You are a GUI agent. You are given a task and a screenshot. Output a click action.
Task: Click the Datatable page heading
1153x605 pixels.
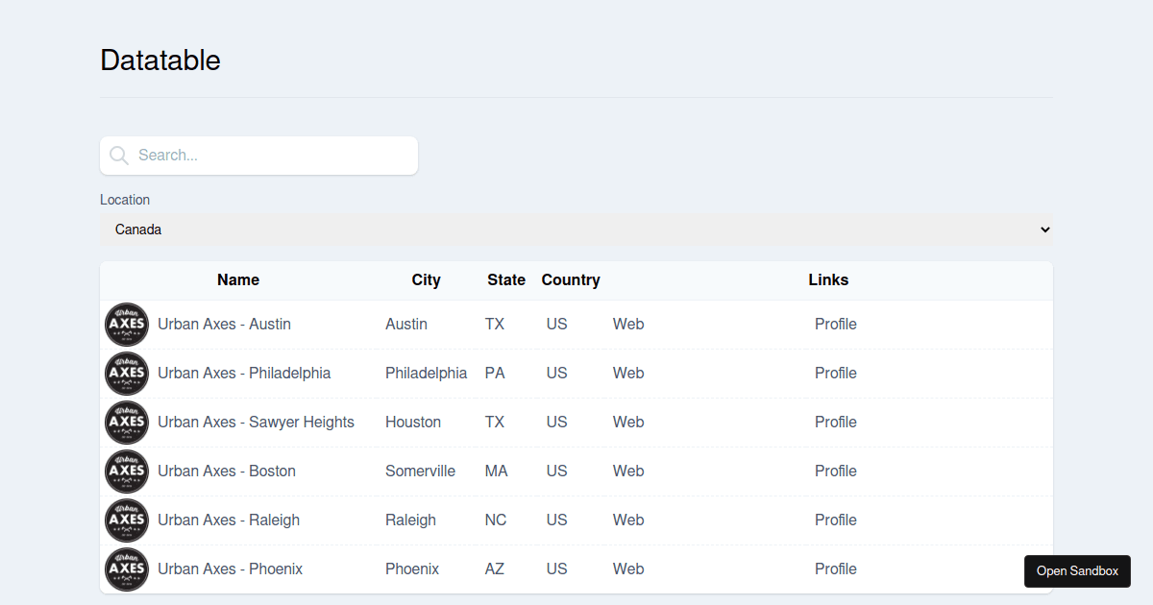(x=160, y=60)
